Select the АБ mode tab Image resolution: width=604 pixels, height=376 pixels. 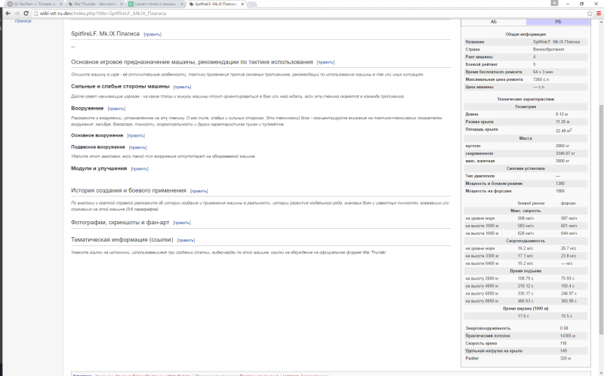pos(494,22)
